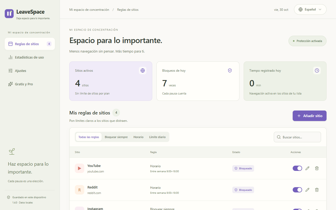Click the globe icon in the language selector
This screenshot has width=336, height=210.
(301, 9)
